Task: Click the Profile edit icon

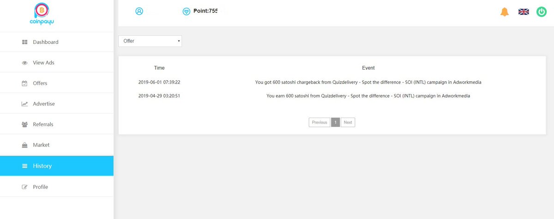Action: (25, 187)
